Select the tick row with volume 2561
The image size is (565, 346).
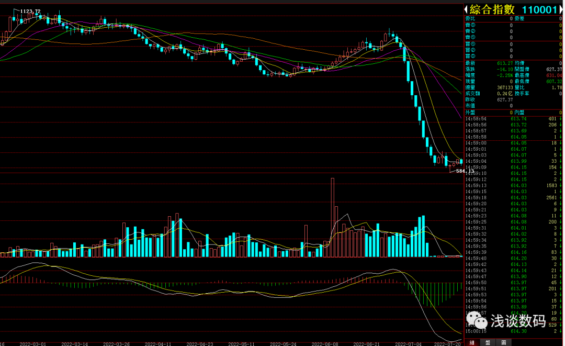point(514,198)
